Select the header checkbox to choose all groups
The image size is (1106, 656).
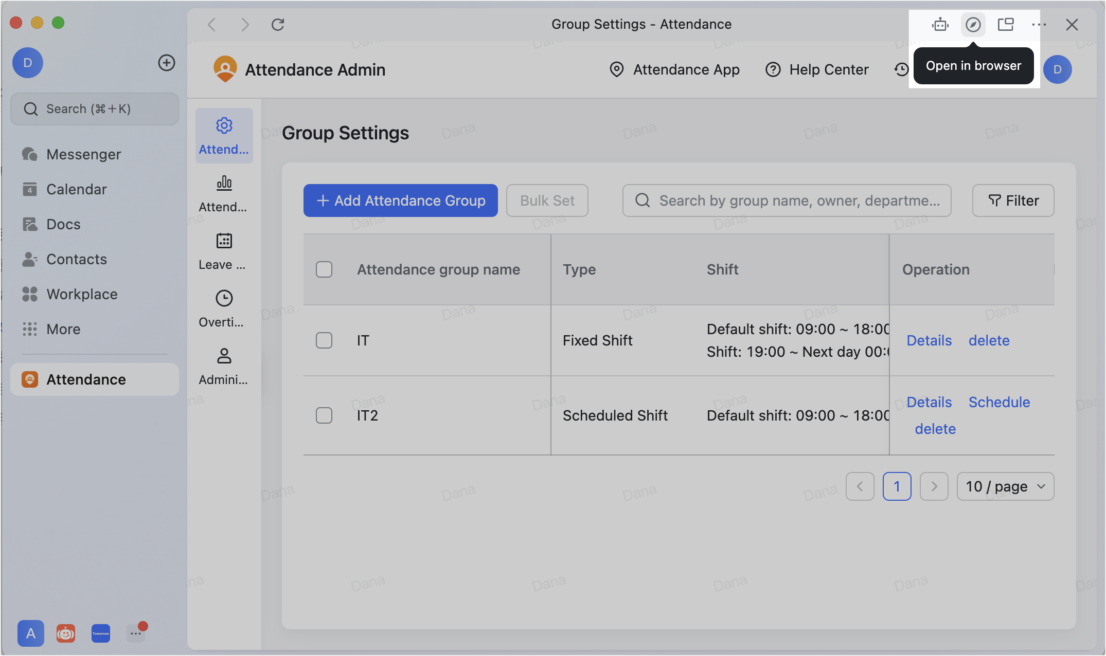point(324,269)
